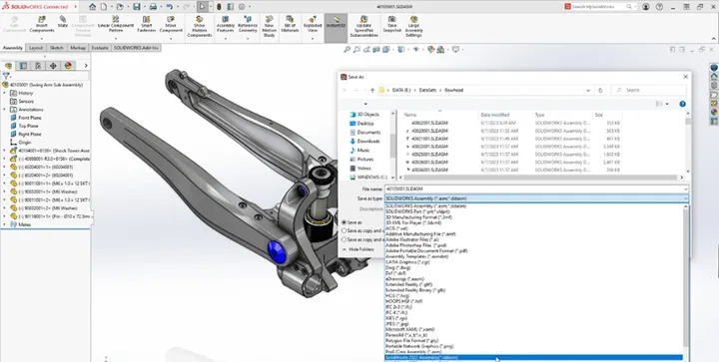719x362 pixels.
Task: Launch Smart Fasteners
Action: [147, 25]
